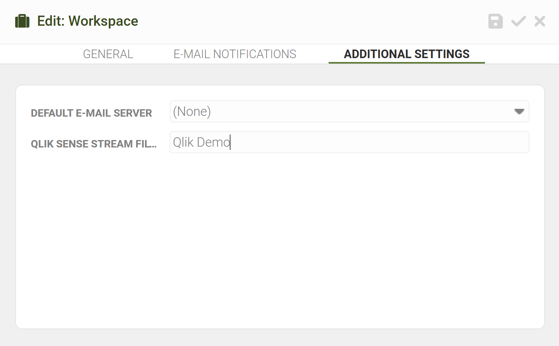
Task: Click the Edit: Workspace title text
Action: click(88, 21)
